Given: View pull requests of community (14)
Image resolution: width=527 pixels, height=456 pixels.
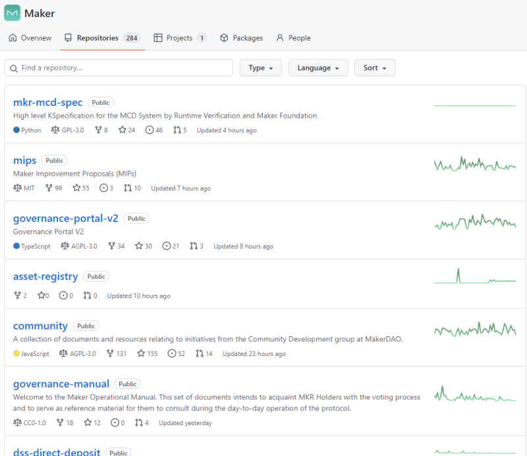Looking at the screenshot, I should (204, 353).
